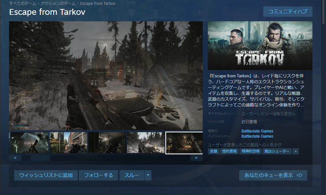Expand the dropdown arrow beside スルー
The width and height of the screenshot is (326, 195).
click(148, 175)
